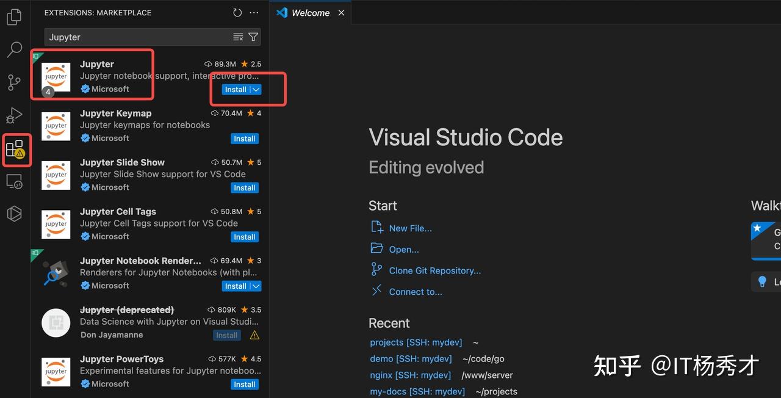
Task: Select the Extensions icon in activity bar
Action: click(x=15, y=149)
